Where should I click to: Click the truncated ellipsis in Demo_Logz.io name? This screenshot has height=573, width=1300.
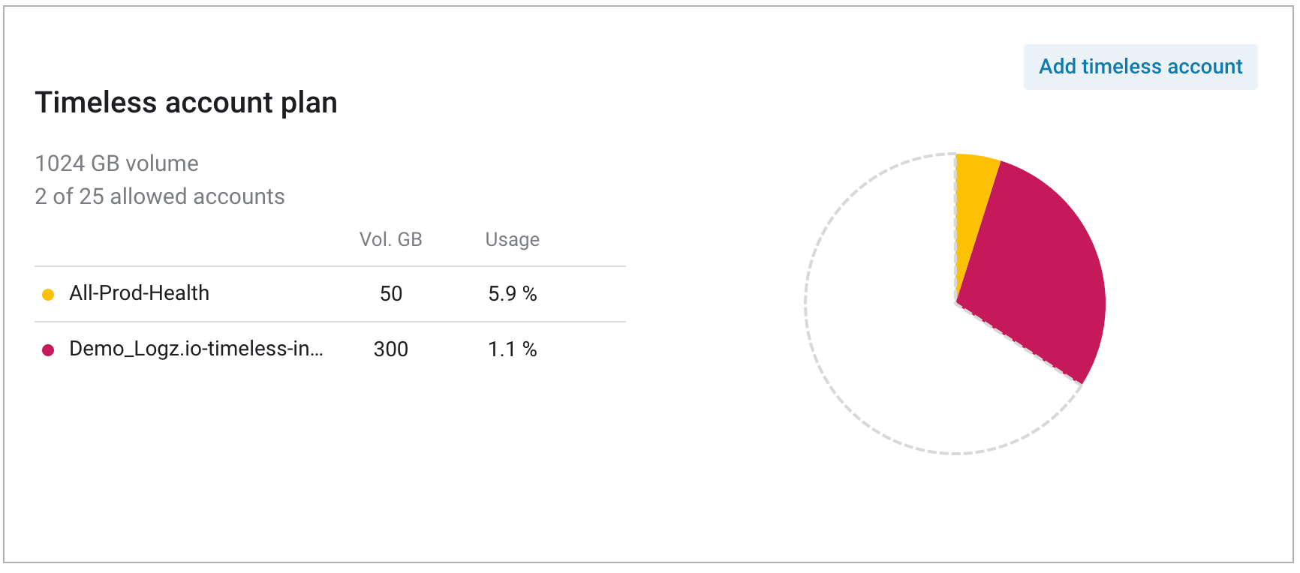(x=316, y=350)
